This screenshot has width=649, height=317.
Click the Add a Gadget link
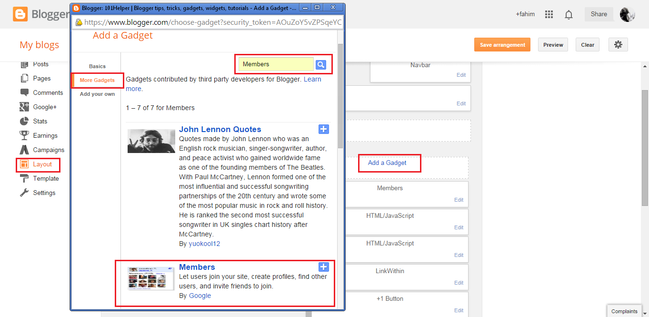click(x=387, y=163)
